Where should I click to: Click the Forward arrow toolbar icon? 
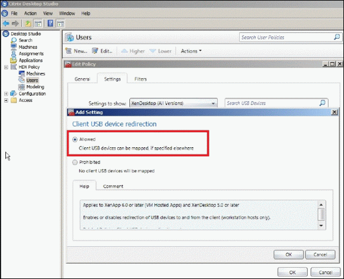pos(15,23)
